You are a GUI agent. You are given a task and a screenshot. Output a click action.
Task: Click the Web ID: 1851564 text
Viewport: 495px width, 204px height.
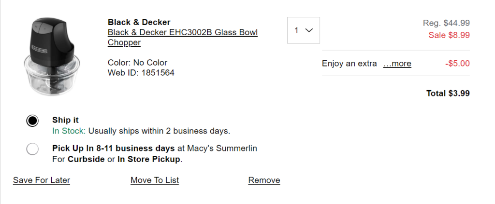click(x=141, y=73)
